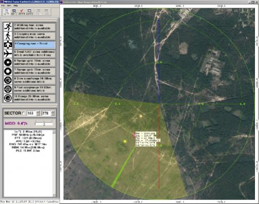The height and width of the screenshot is (204, 259).
Task: Decrease the sector end angle 278
Action: [53, 115]
